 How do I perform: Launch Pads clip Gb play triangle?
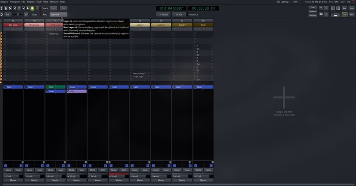click(195, 79)
